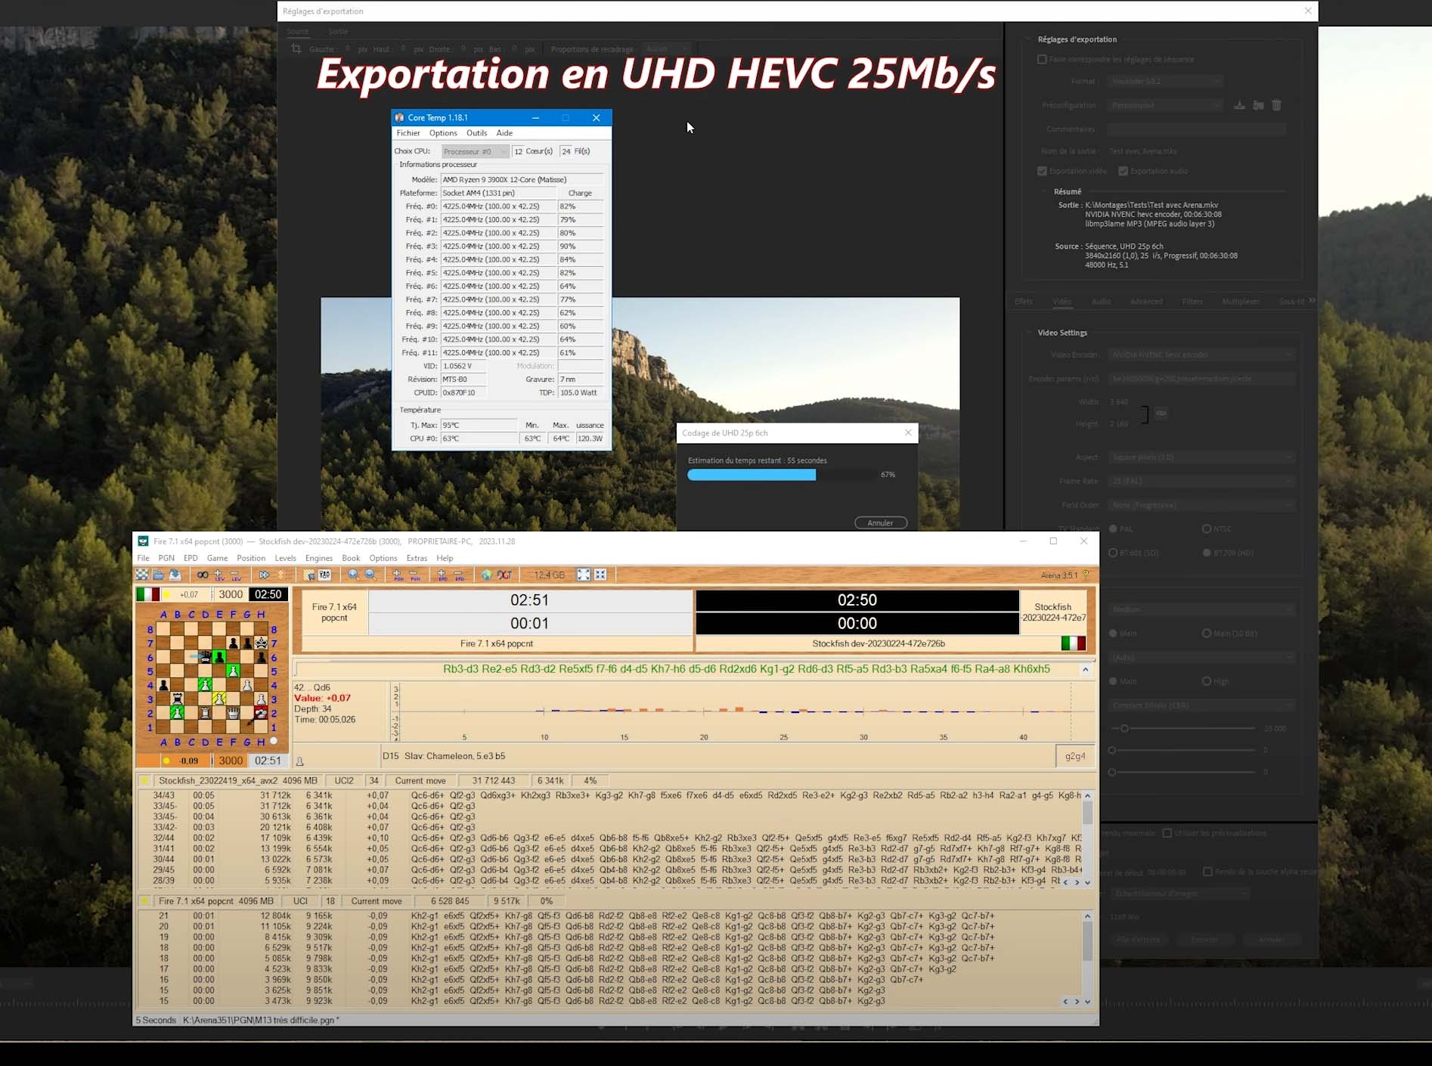Click the Commentaires input field

[x=1196, y=129]
